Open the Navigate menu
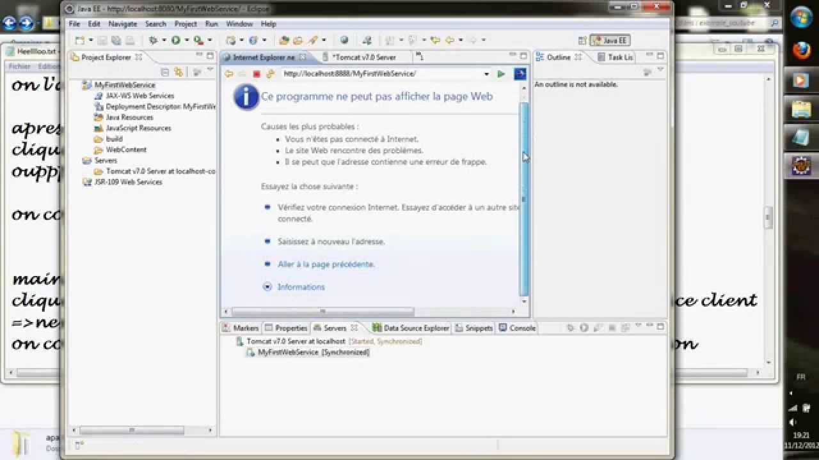819x460 pixels. coord(122,24)
